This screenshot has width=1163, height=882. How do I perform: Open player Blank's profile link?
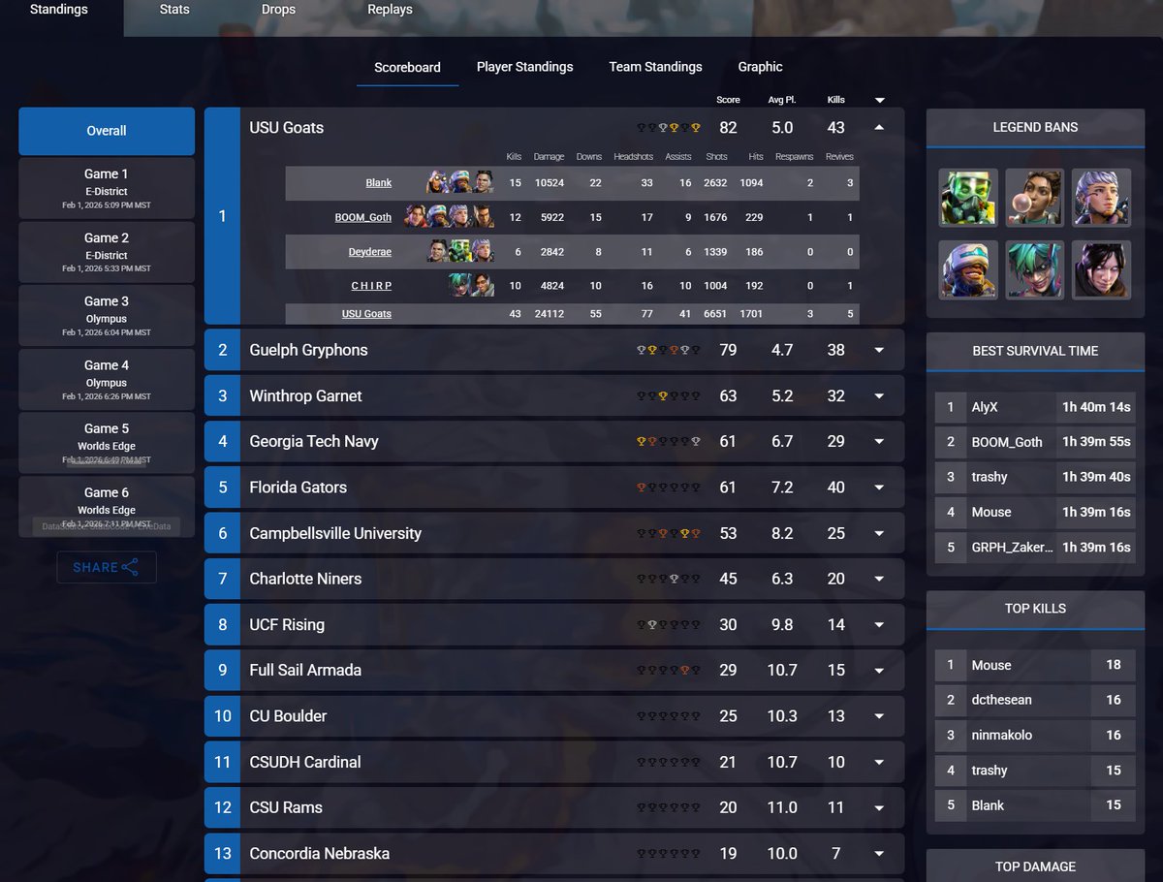point(379,182)
